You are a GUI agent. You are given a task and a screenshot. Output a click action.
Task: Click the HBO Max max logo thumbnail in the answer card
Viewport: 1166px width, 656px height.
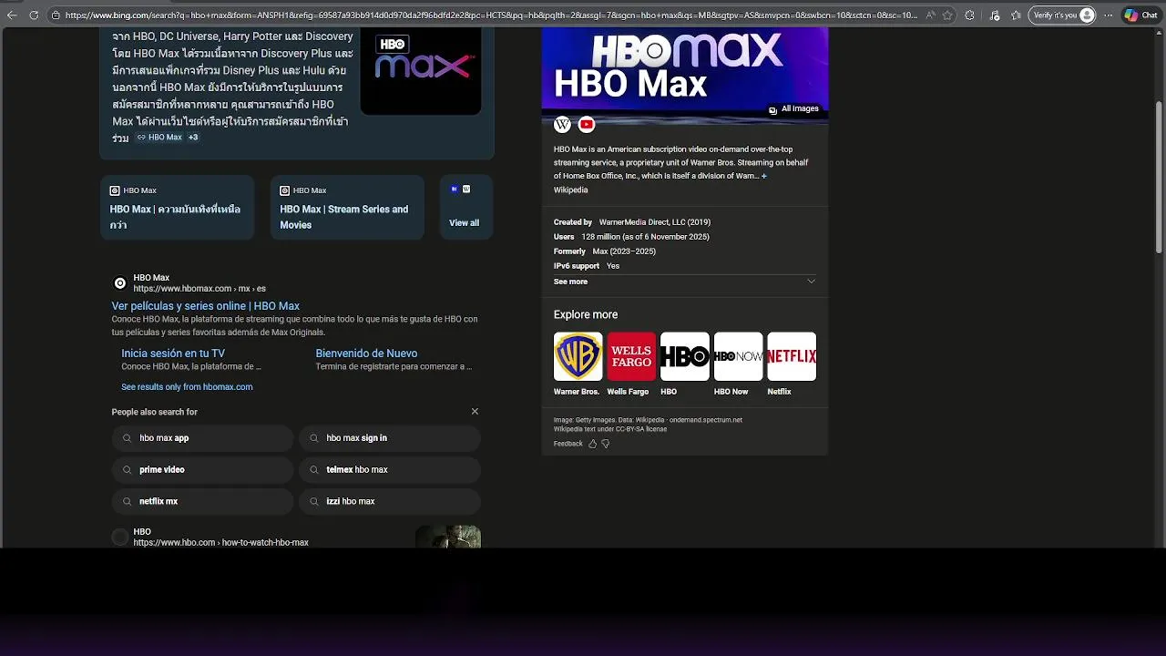[x=421, y=70]
